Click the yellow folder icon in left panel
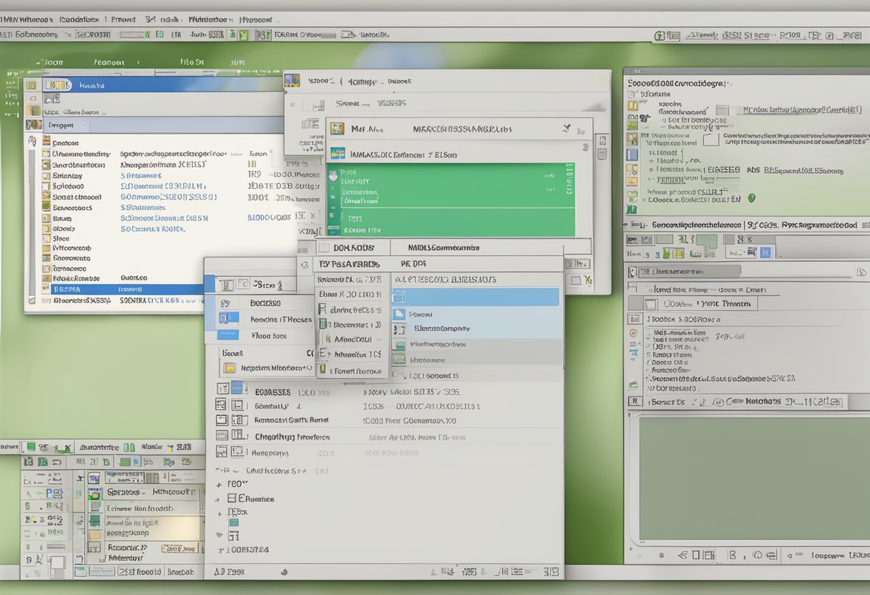The height and width of the screenshot is (595, 870). 229,369
